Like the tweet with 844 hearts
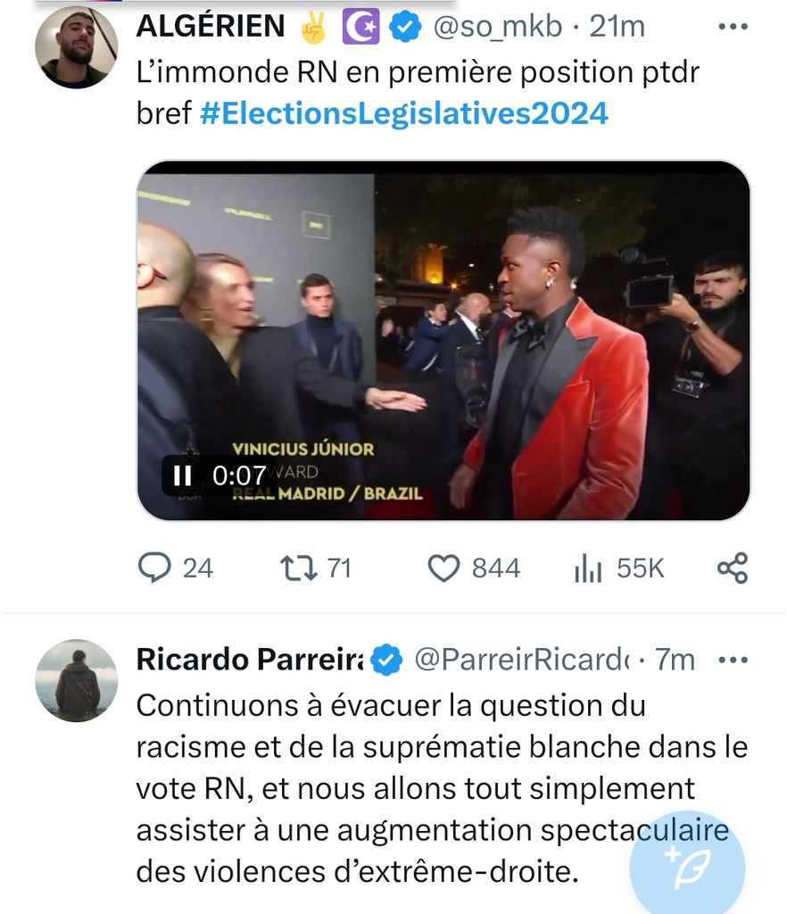787x914 pixels. pos(443,568)
